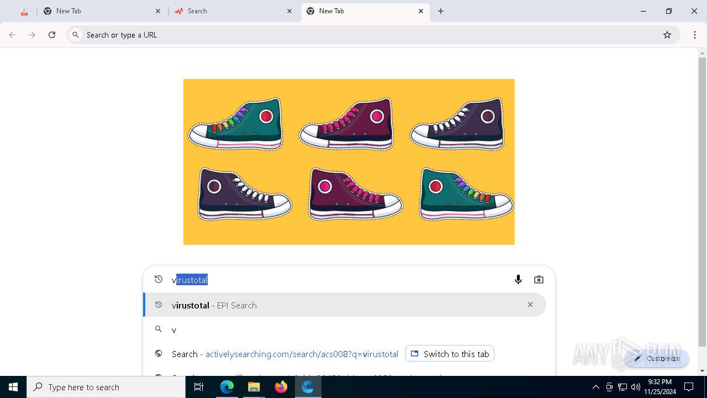Close the active New Tab
Viewport: 707px width, 398px height.
421,11
